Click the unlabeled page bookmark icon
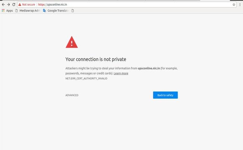243x150 pixels. 73,10
